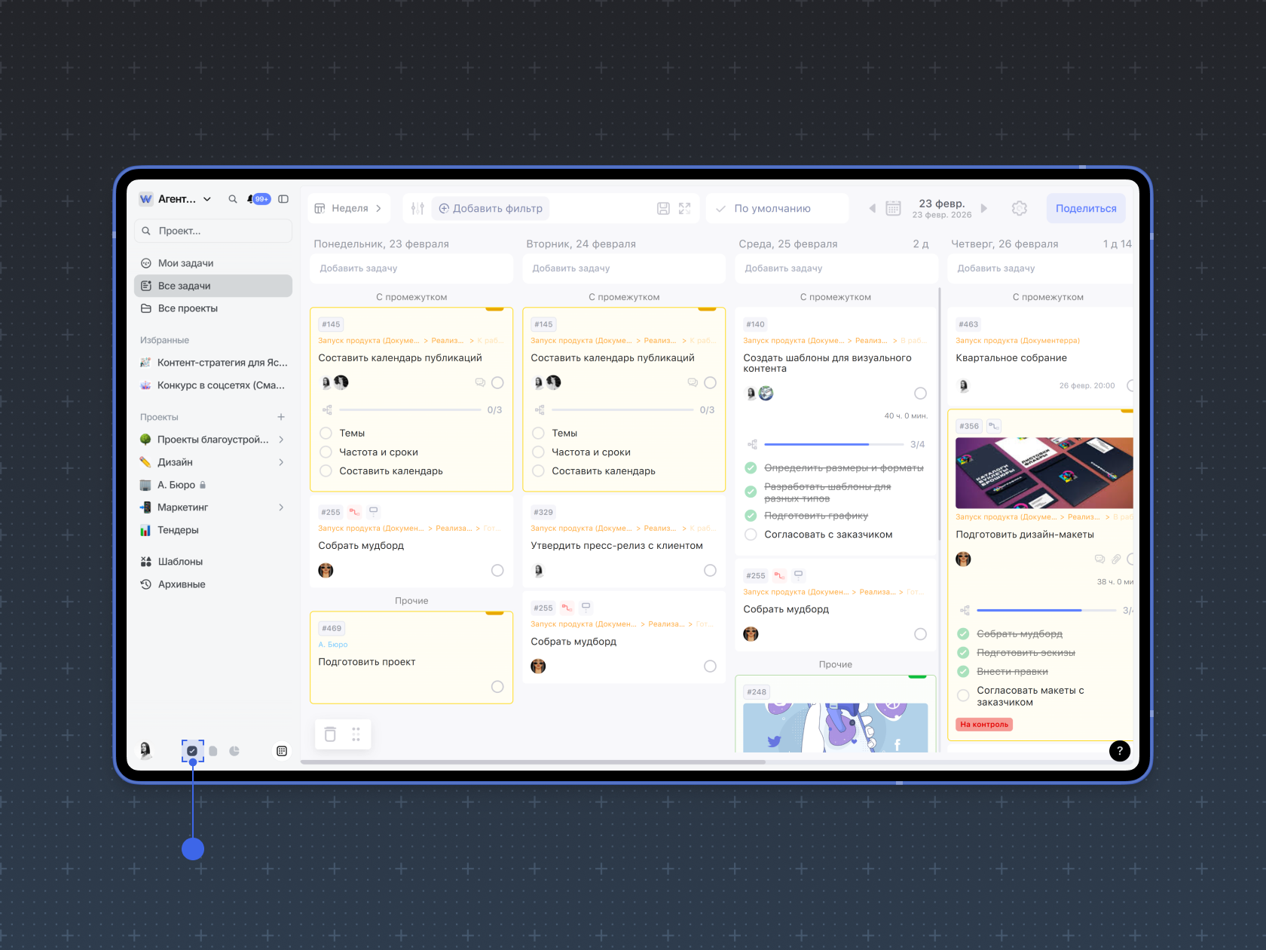Click the 'Поделиться' button

[x=1085, y=209]
